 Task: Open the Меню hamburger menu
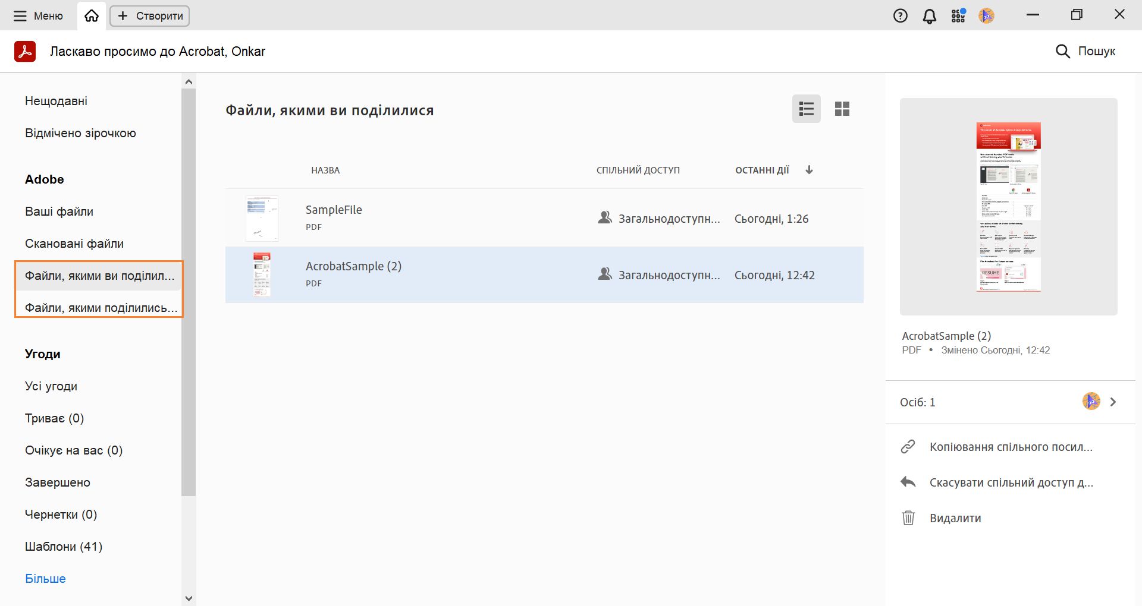click(38, 16)
